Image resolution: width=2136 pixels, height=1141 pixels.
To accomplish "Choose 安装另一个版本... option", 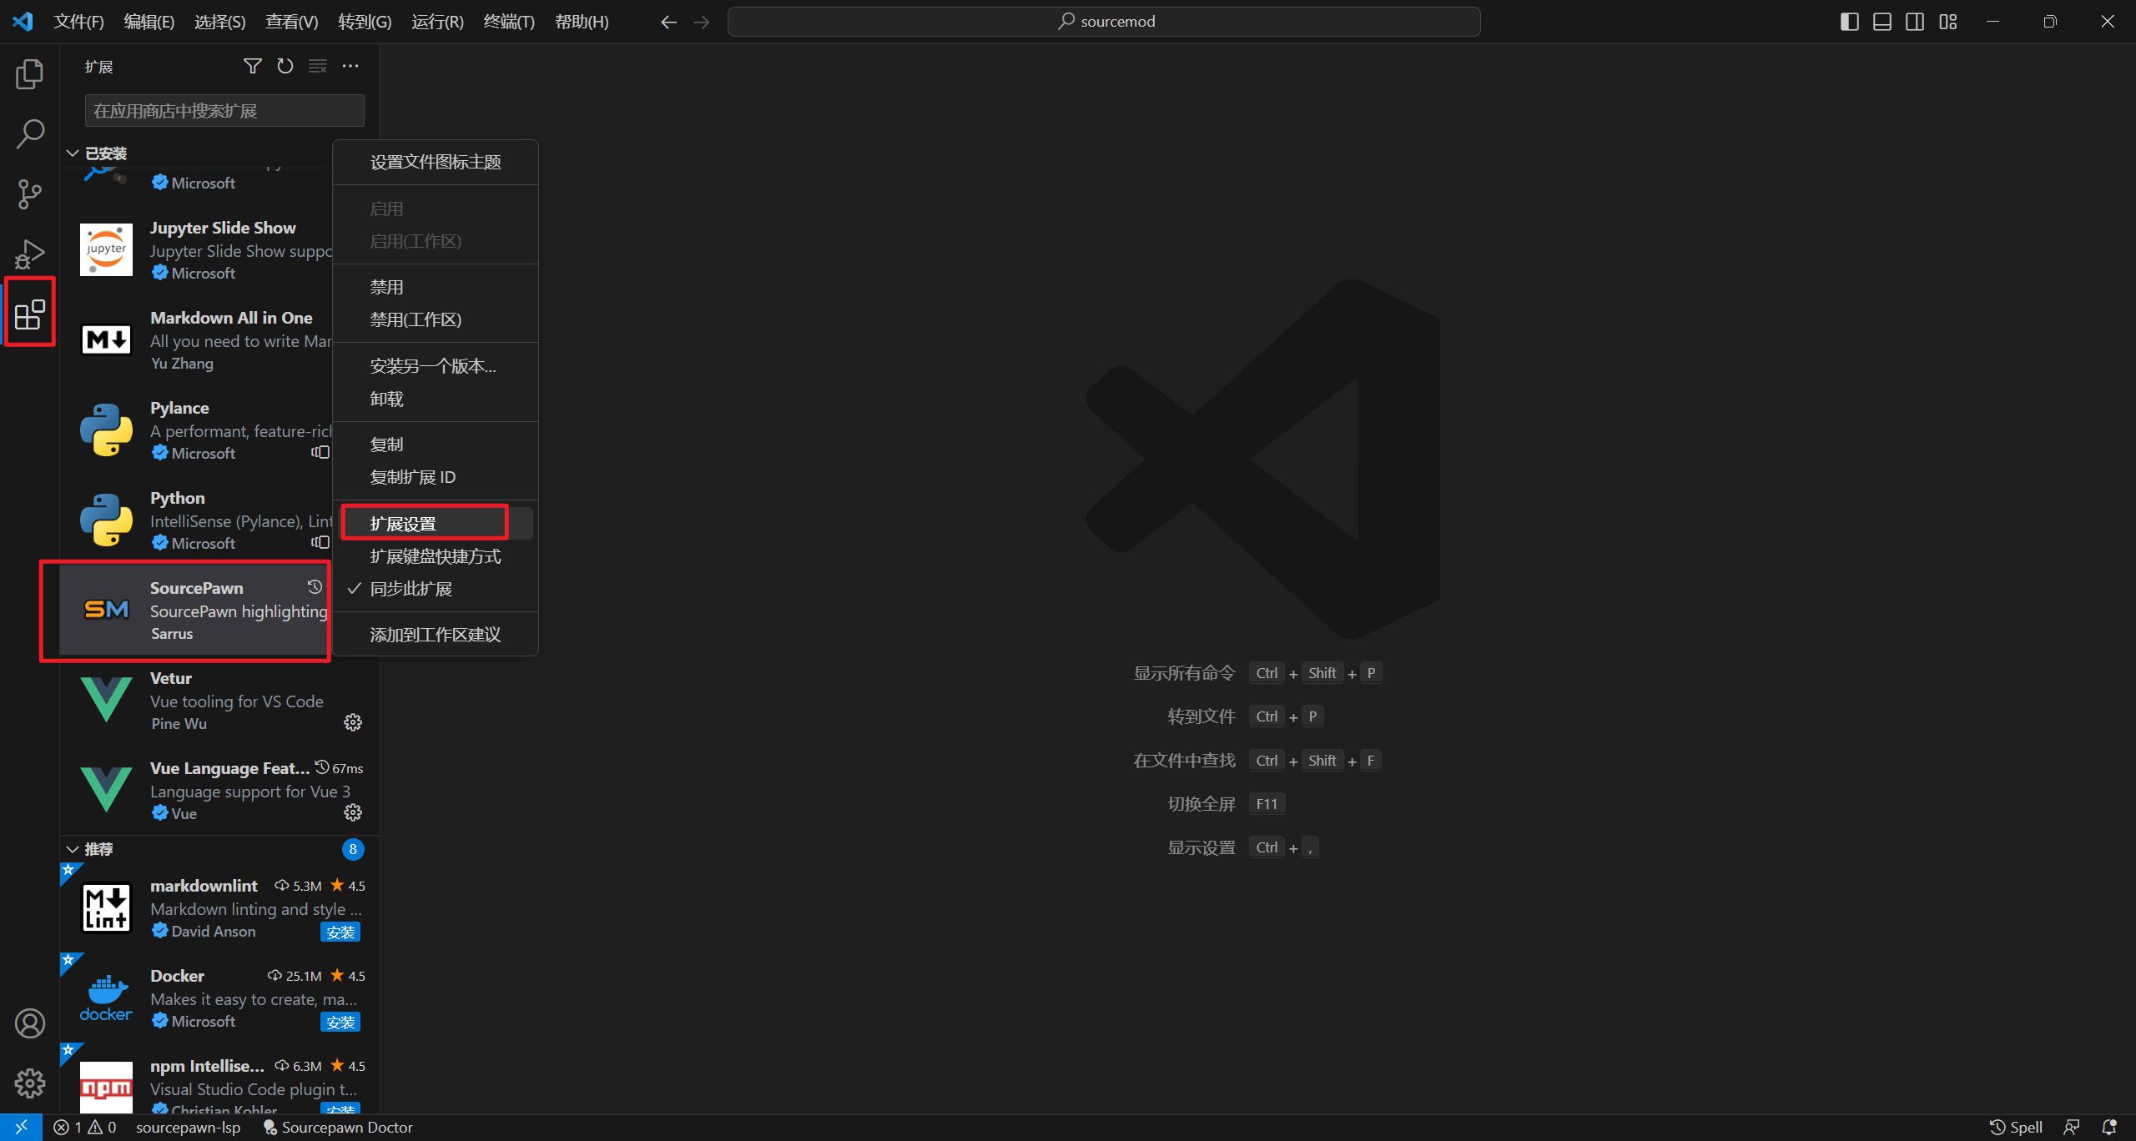I will pos(436,366).
